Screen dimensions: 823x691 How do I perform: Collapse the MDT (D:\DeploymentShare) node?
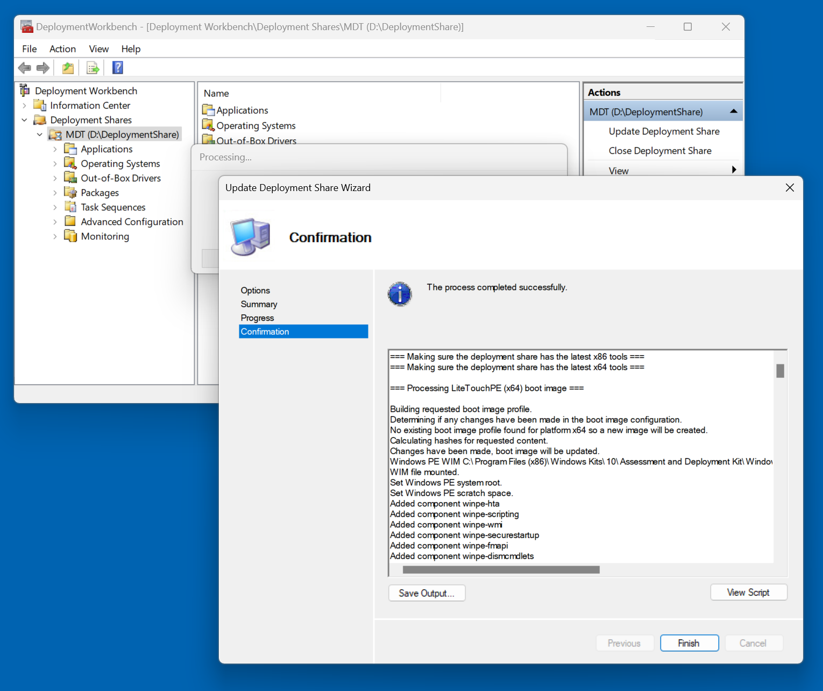(x=40, y=135)
